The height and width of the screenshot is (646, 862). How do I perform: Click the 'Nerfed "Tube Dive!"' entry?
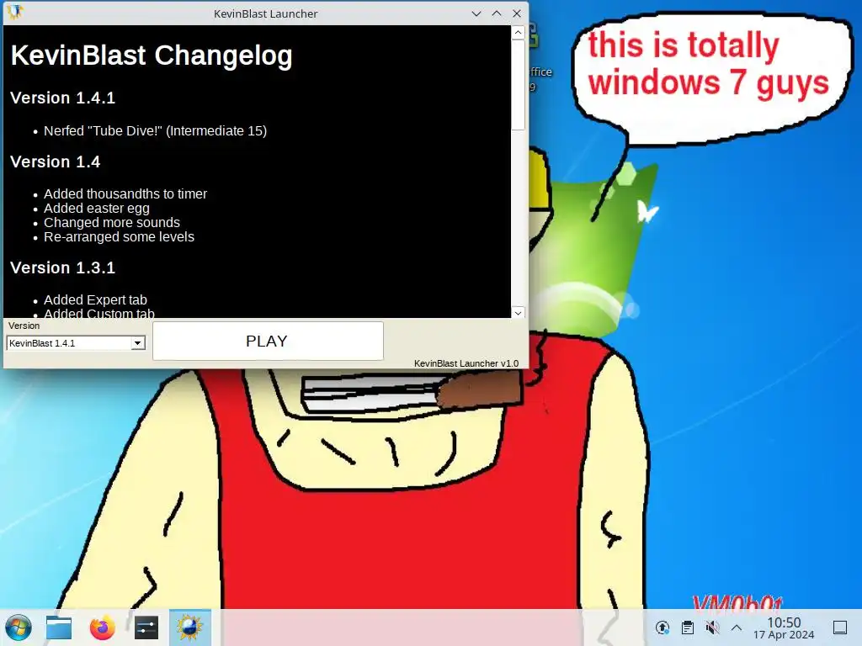coord(155,130)
